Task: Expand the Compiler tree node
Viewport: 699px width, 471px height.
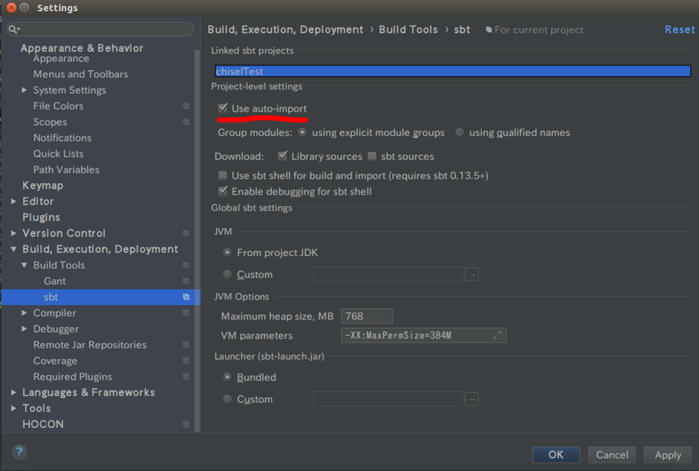Action: (x=24, y=313)
